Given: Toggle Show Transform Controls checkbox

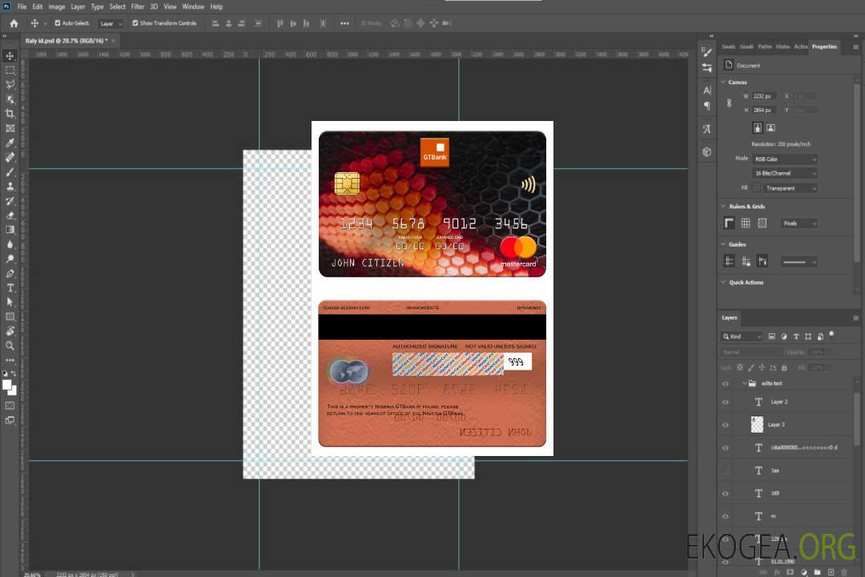Looking at the screenshot, I should point(135,23).
